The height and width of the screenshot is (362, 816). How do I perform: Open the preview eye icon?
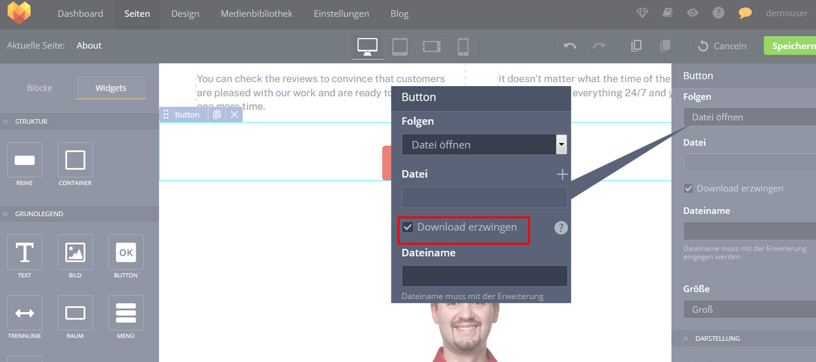692,13
